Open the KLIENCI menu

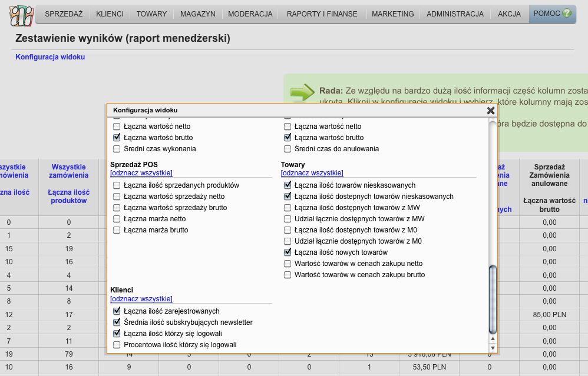pyautogui.click(x=110, y=14)
